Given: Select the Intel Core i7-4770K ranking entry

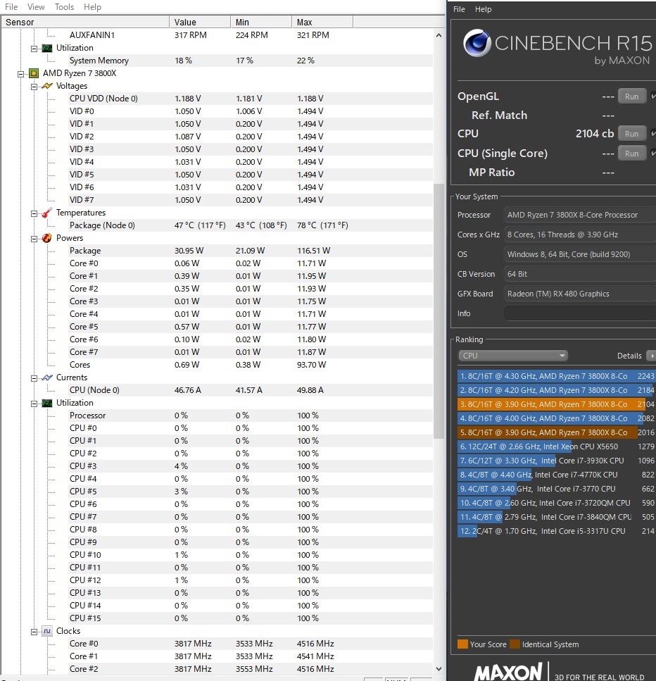Looking at the screenshot, I should [x=556, y=475].
